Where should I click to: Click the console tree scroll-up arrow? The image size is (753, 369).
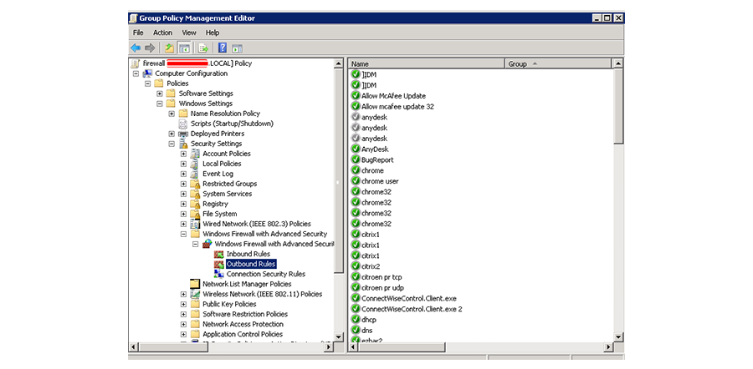[339, 63]
